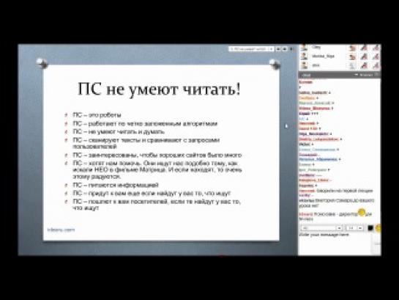Viewport: 399px width, 300px height.
Task: Click the last status icon of the third attendee
Action: 376,65
